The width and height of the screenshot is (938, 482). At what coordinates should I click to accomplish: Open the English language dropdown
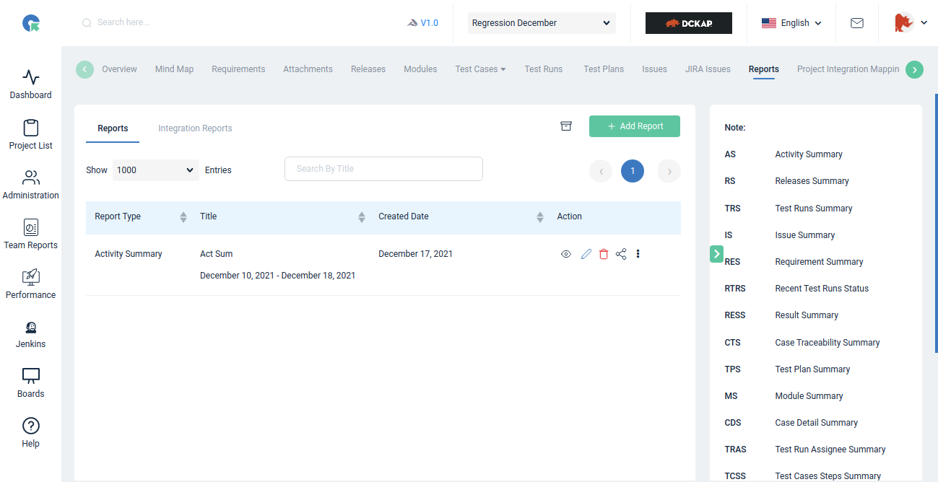point(791,23)
